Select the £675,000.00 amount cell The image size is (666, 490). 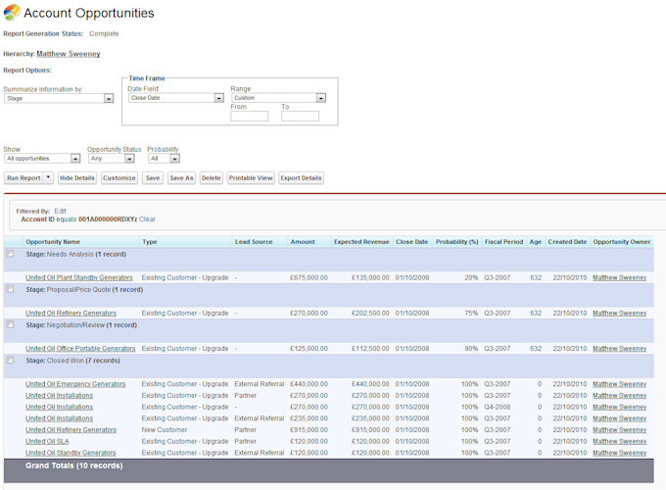309,277
